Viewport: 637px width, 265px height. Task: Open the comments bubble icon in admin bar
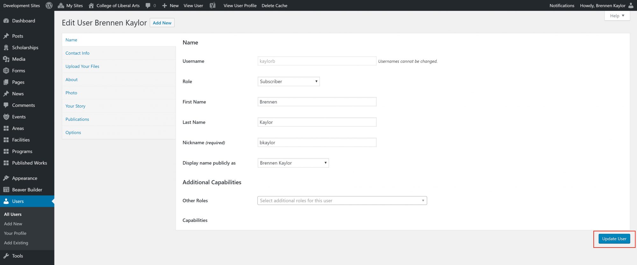(x=148, y=5)
